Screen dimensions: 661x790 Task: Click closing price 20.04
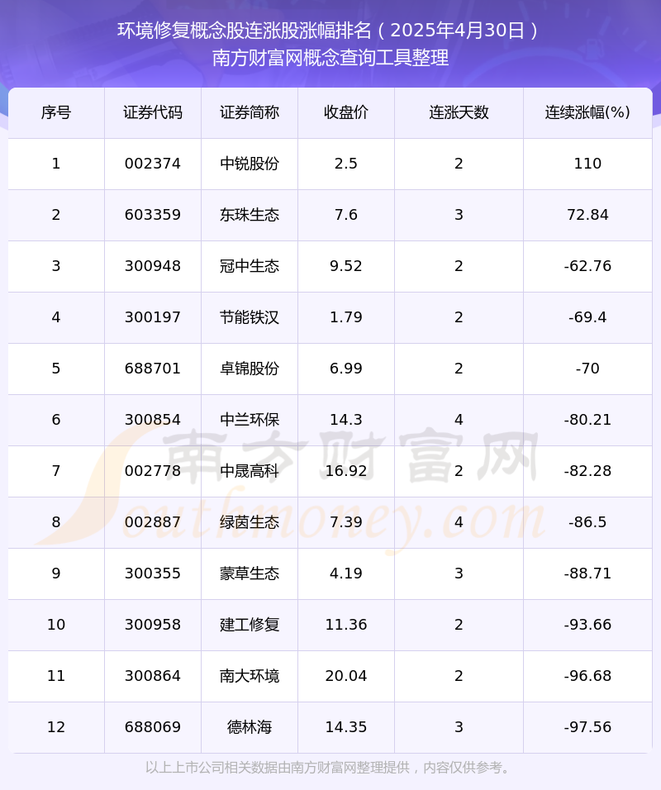[x=346, y=676]
